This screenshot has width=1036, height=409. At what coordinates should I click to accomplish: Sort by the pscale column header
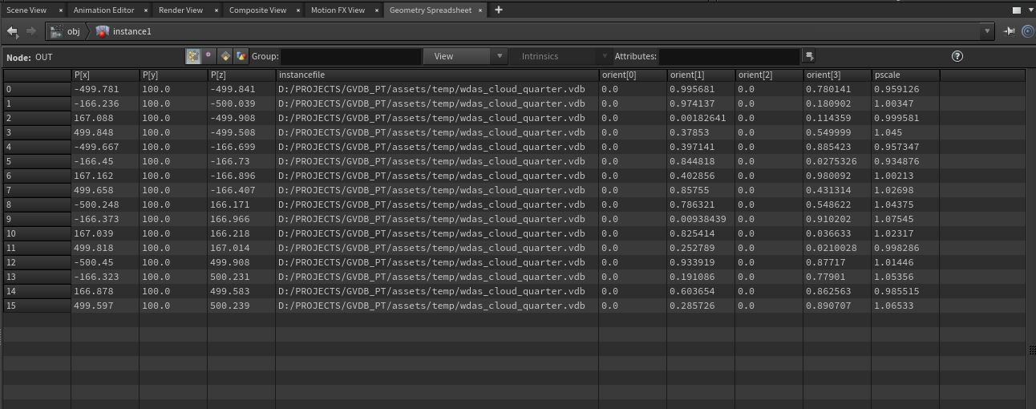905,75
